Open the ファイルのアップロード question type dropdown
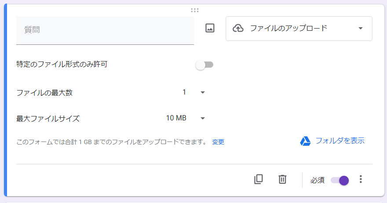 [299, 29]
